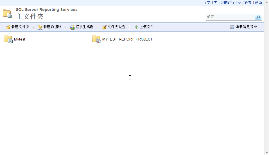Click the SQL Server Reporting Services title
This screenshot has height=155, width=269.
(x=47, y=10)
